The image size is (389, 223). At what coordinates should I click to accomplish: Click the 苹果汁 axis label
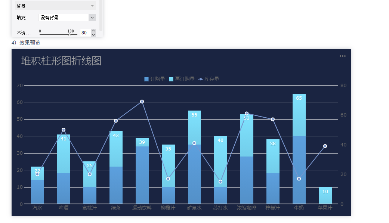click(x=325, y=208)
